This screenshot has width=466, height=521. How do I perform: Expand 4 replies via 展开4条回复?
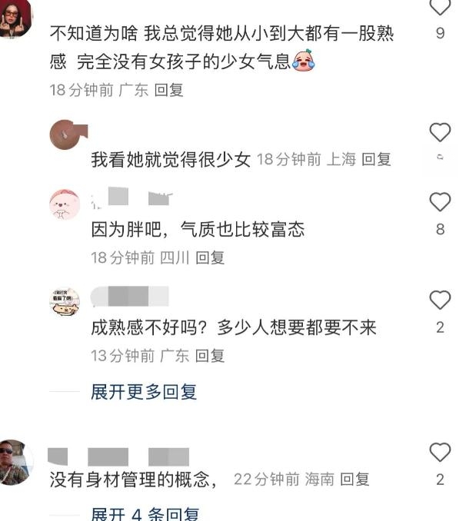coord(145,514)
